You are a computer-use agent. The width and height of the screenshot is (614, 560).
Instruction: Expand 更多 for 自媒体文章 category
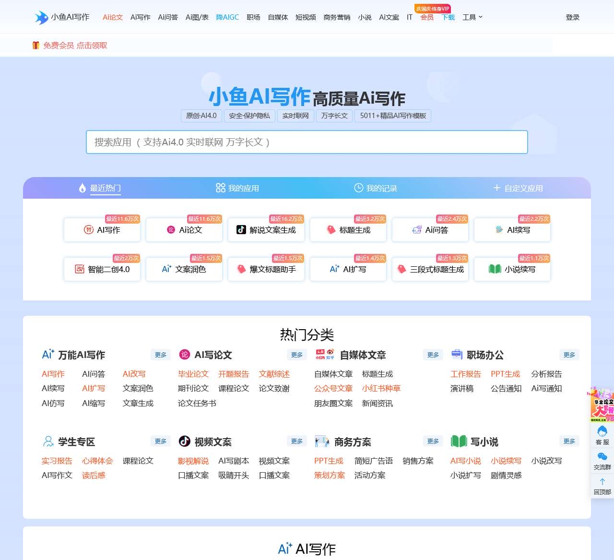433,355
